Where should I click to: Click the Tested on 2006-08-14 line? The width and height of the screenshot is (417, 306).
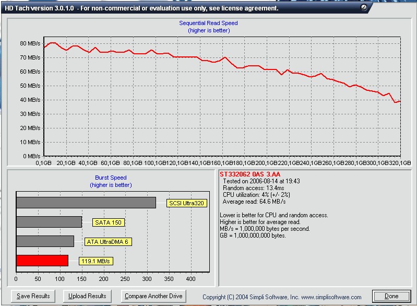pos(261,181)
